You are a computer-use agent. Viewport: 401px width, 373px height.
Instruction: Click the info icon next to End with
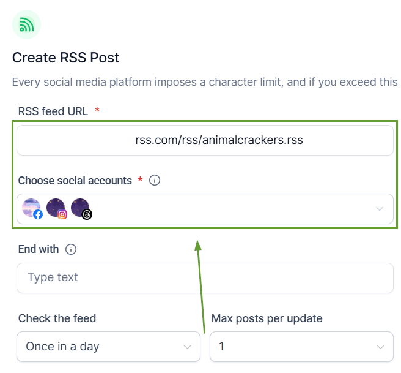pos(71,249)
